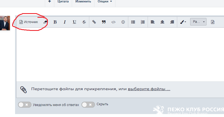This screenshot has height=117, width=224.
Task: Open the Опции dropdown menu
Action: coord(105,2)
